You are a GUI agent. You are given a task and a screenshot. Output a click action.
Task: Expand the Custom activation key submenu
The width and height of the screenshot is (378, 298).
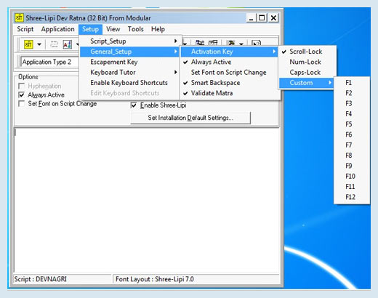306,83
